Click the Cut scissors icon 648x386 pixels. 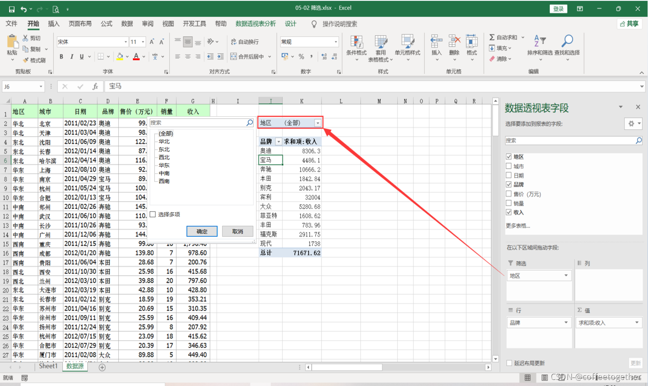25,38
